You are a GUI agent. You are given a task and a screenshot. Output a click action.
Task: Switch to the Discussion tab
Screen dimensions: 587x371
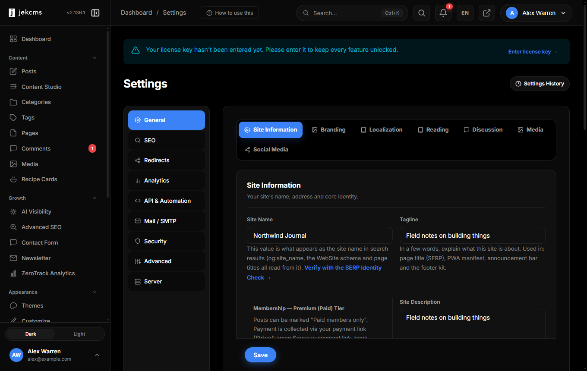483,130
